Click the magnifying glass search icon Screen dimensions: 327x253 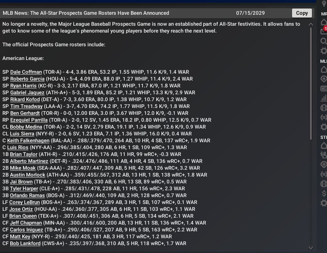[x=324, y=41]
